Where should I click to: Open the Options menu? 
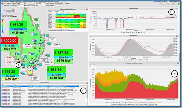[168, 4]
